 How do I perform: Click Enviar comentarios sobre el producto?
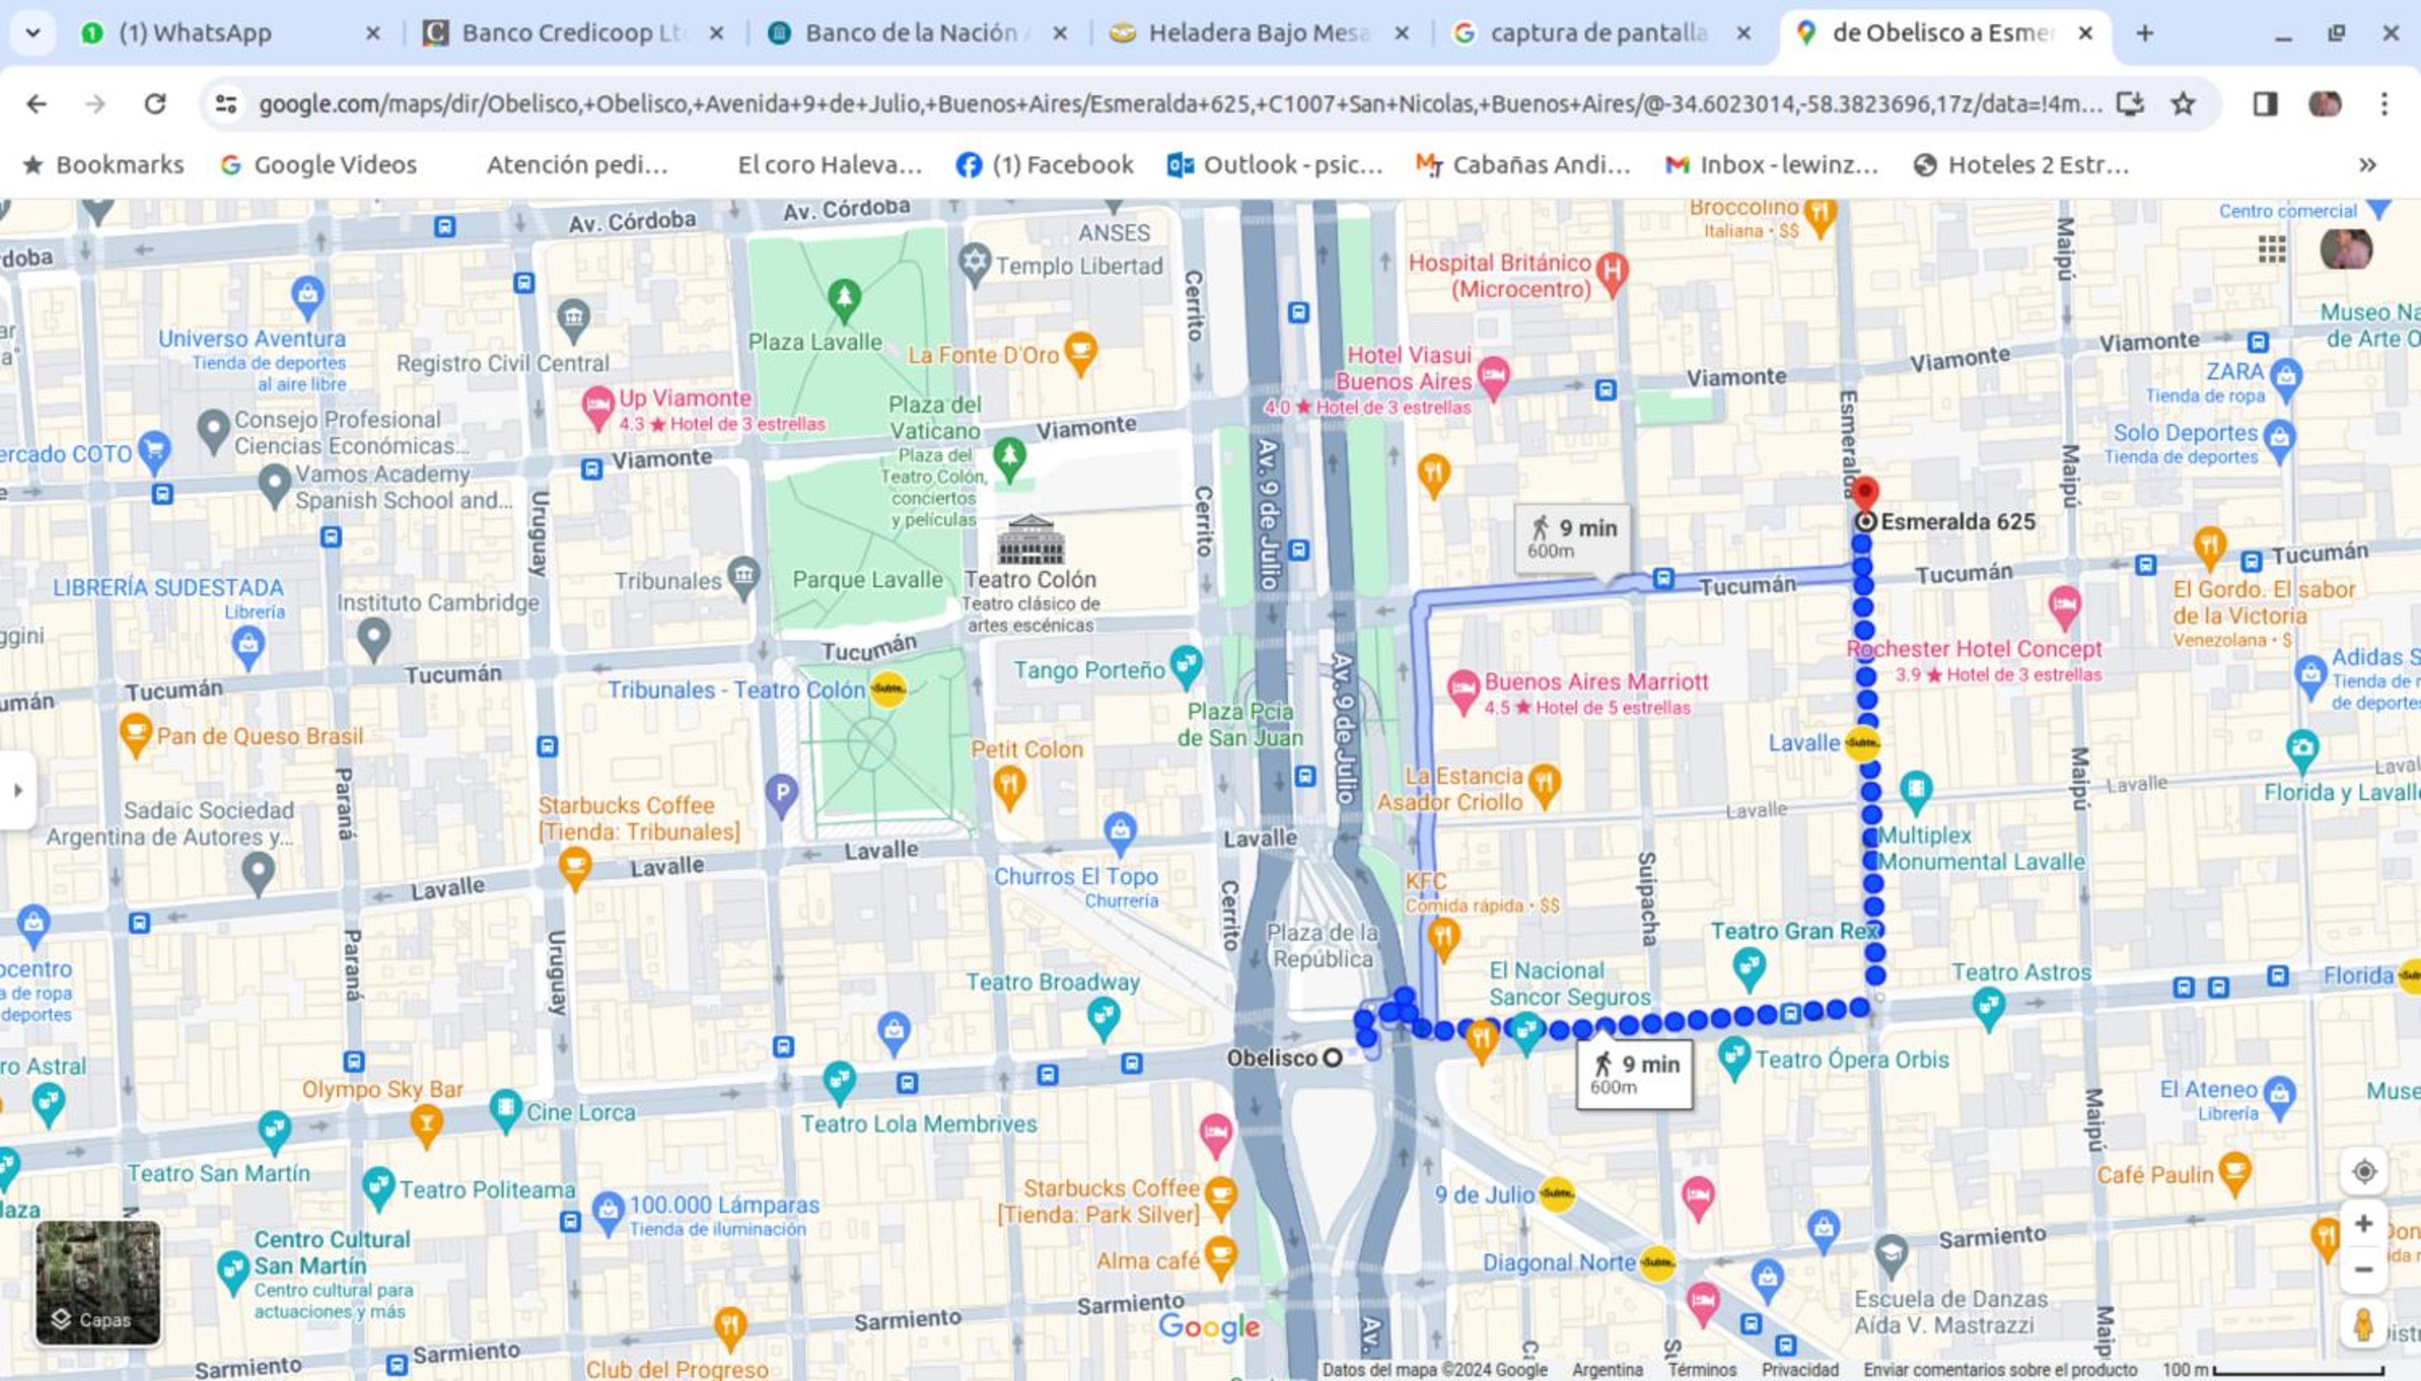pos(2000,1369)
